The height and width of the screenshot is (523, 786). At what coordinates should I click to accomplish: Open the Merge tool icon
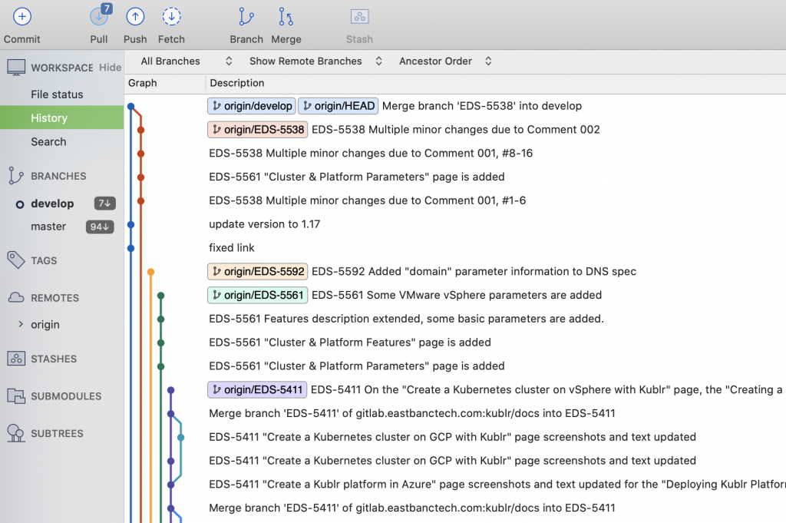click(x=286, y=17)
